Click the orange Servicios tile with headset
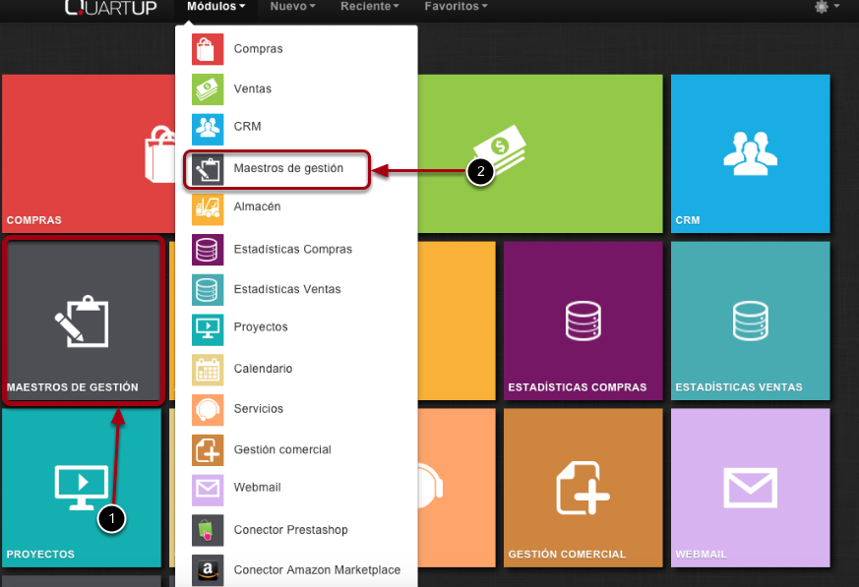Image resolution: width=859 pixels, height=587 pixels. point(457,488)
